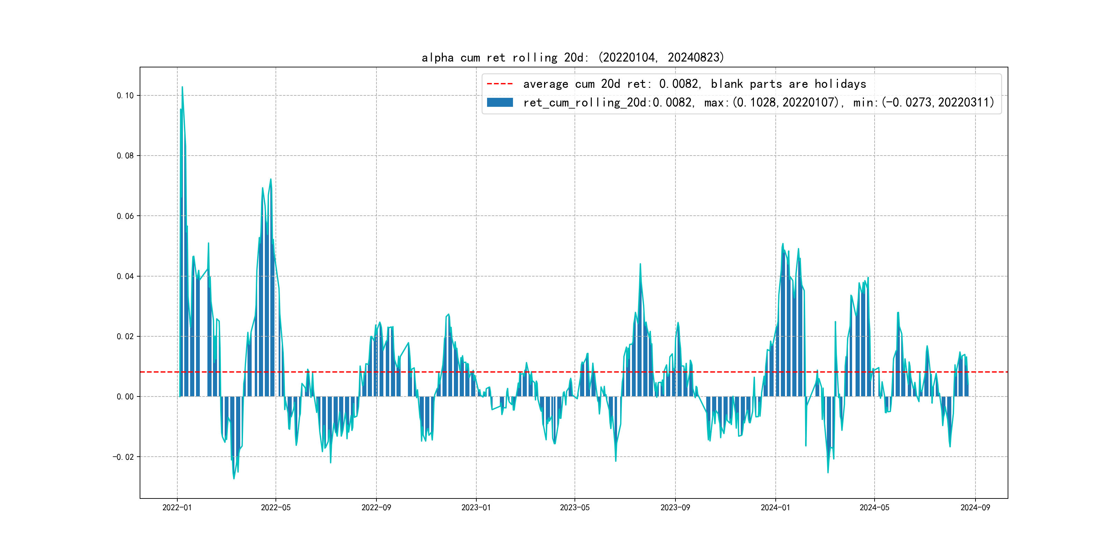Screen dimensions: 1120x560
Task: Click the highest peak near January 2022
Action: 182,87
